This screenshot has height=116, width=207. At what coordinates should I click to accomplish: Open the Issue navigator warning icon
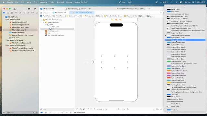pos(20,13)
